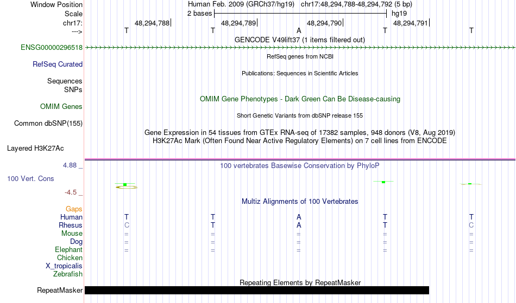Screen dimensions: 516x303
Task: Open the RefSeq Curated track label
Action: pyautogui.click(x=57, y=64)
